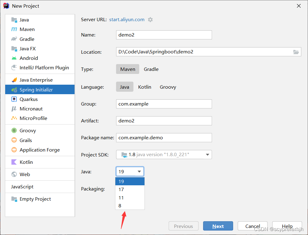The image size is (308, 235).
Task: Click the Maven icon in sidebar
Action: [14, 29]
